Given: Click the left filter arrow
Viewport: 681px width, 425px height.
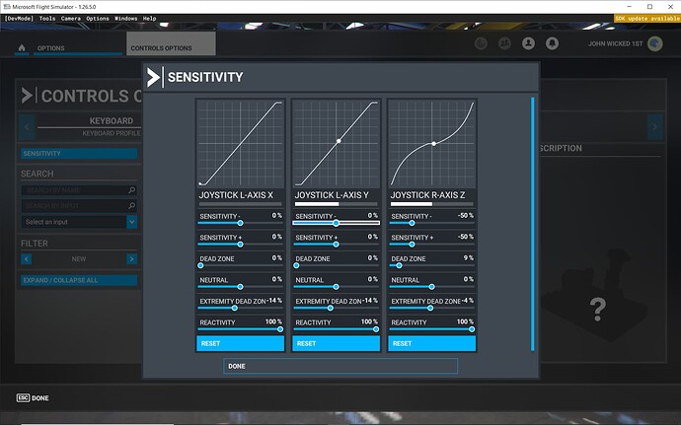Looking at the screenshot, I should tap(27, 258).
